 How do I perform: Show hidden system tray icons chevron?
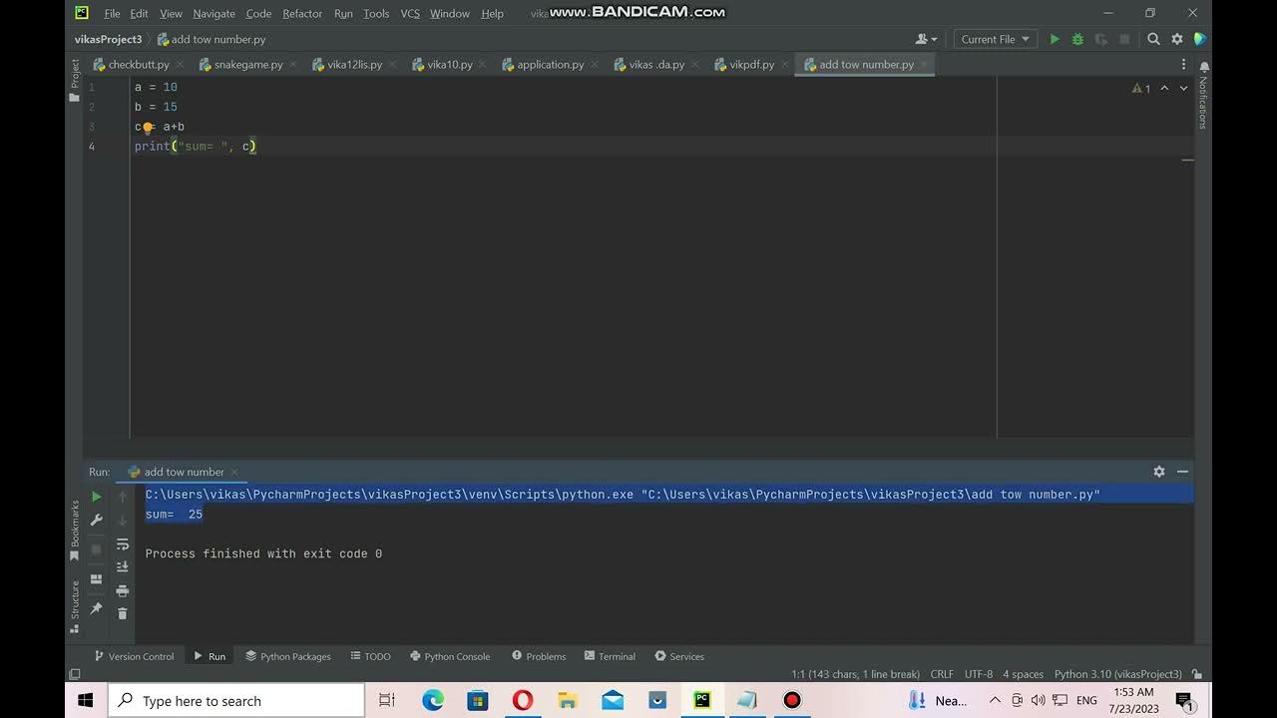995,701
